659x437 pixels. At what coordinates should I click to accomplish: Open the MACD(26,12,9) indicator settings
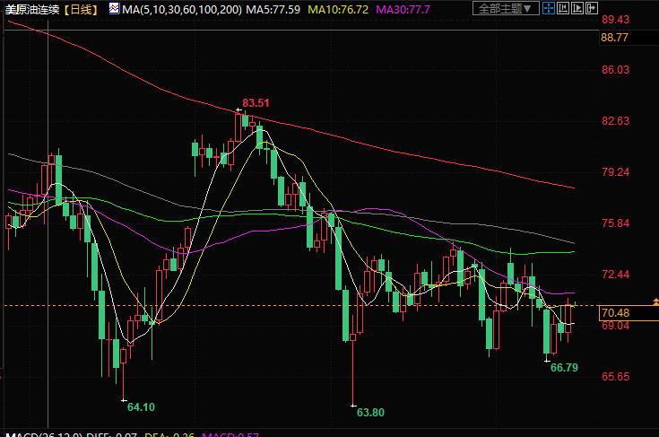42,435
